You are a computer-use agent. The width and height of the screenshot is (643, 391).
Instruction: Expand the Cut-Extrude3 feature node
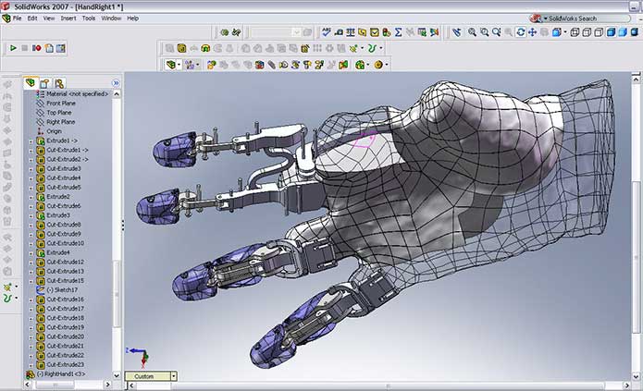31,169
